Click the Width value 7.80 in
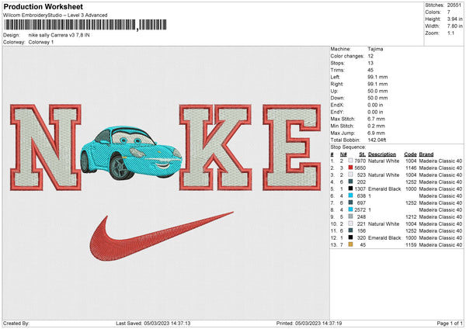This screenshot has height=329, width=466. [x=454, y=26]
